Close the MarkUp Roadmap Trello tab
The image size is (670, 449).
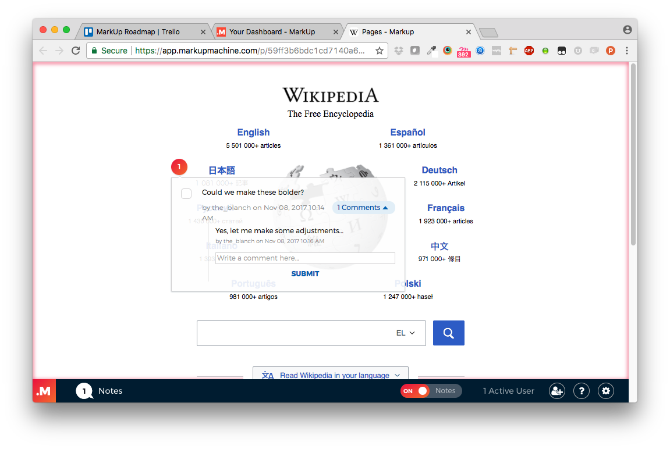pos(203,32)
